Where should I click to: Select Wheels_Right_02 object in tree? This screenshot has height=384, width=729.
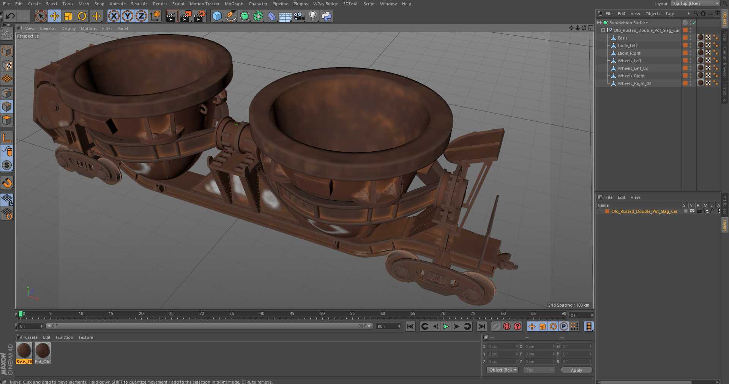[634, 83]
